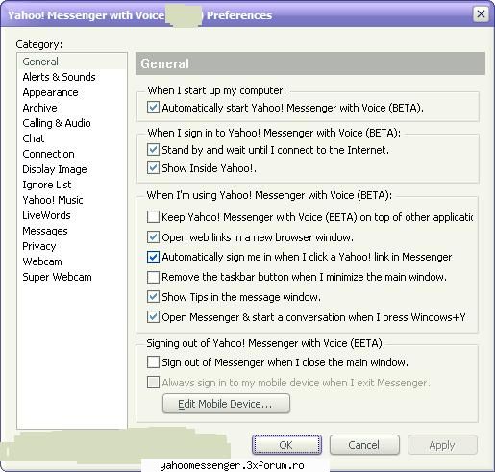Toggle Stand by and wait until I connect

(x=153, y=150)
